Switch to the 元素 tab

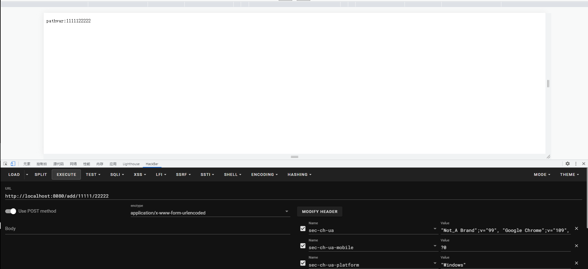click(x=27, y=164)
